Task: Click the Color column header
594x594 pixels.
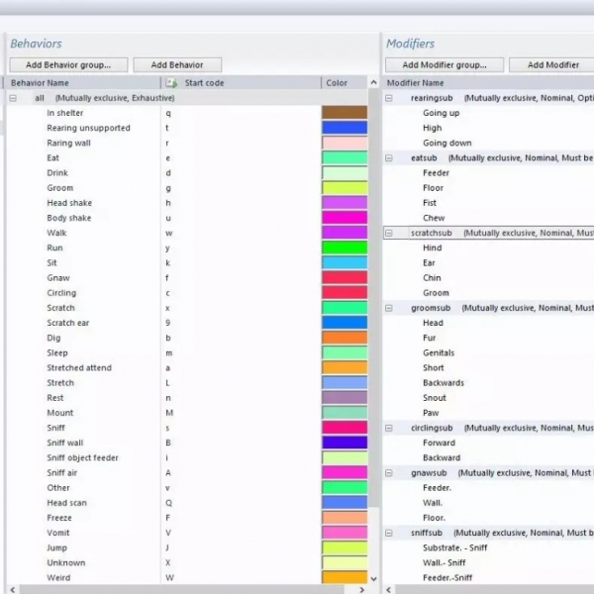Action: 343,83
